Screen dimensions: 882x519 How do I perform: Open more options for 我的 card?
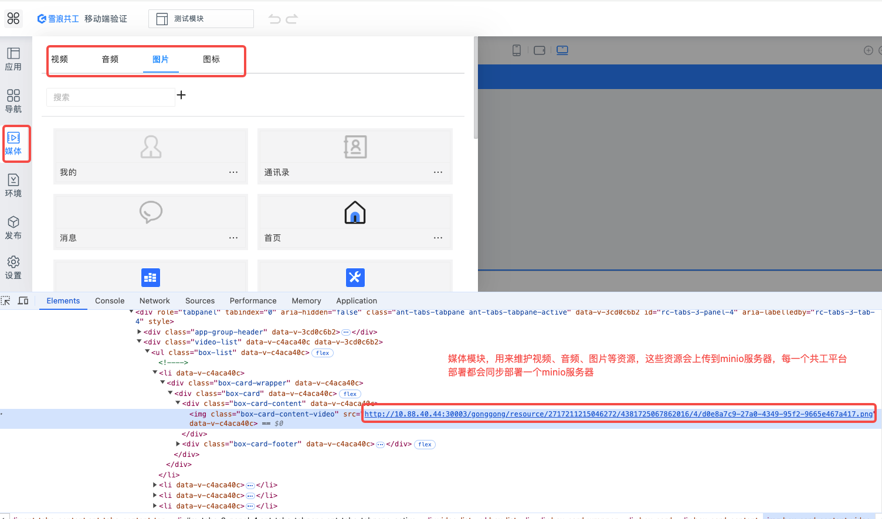point(233,172)
